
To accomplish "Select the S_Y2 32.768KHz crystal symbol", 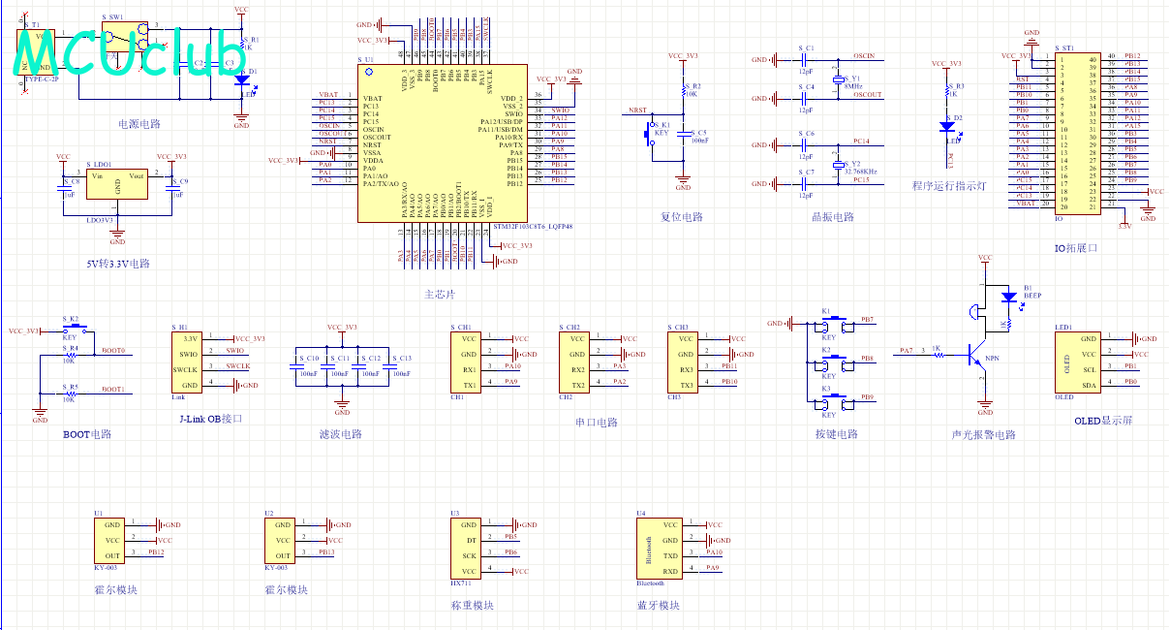I will tap(839, 166).
